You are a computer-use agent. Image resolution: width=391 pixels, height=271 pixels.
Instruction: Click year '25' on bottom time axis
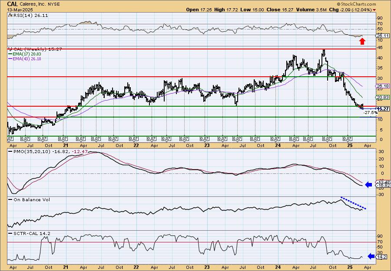350,267
